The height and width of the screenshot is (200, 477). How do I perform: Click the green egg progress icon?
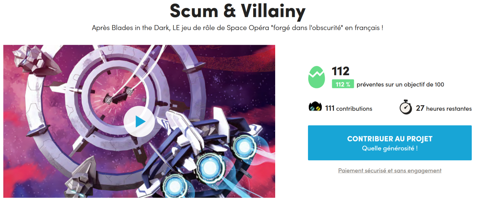[x=316, y=77]
